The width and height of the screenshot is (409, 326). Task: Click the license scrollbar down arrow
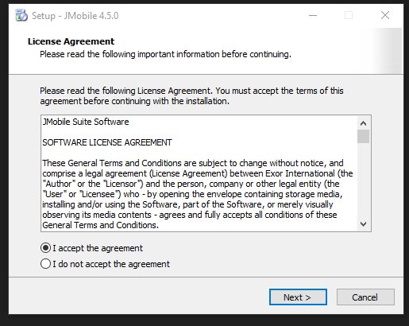click(363, 224)
